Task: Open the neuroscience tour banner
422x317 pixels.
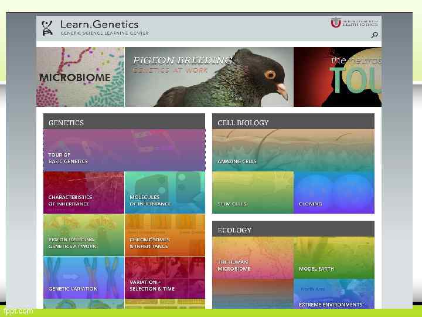Action: coord(338,77)
